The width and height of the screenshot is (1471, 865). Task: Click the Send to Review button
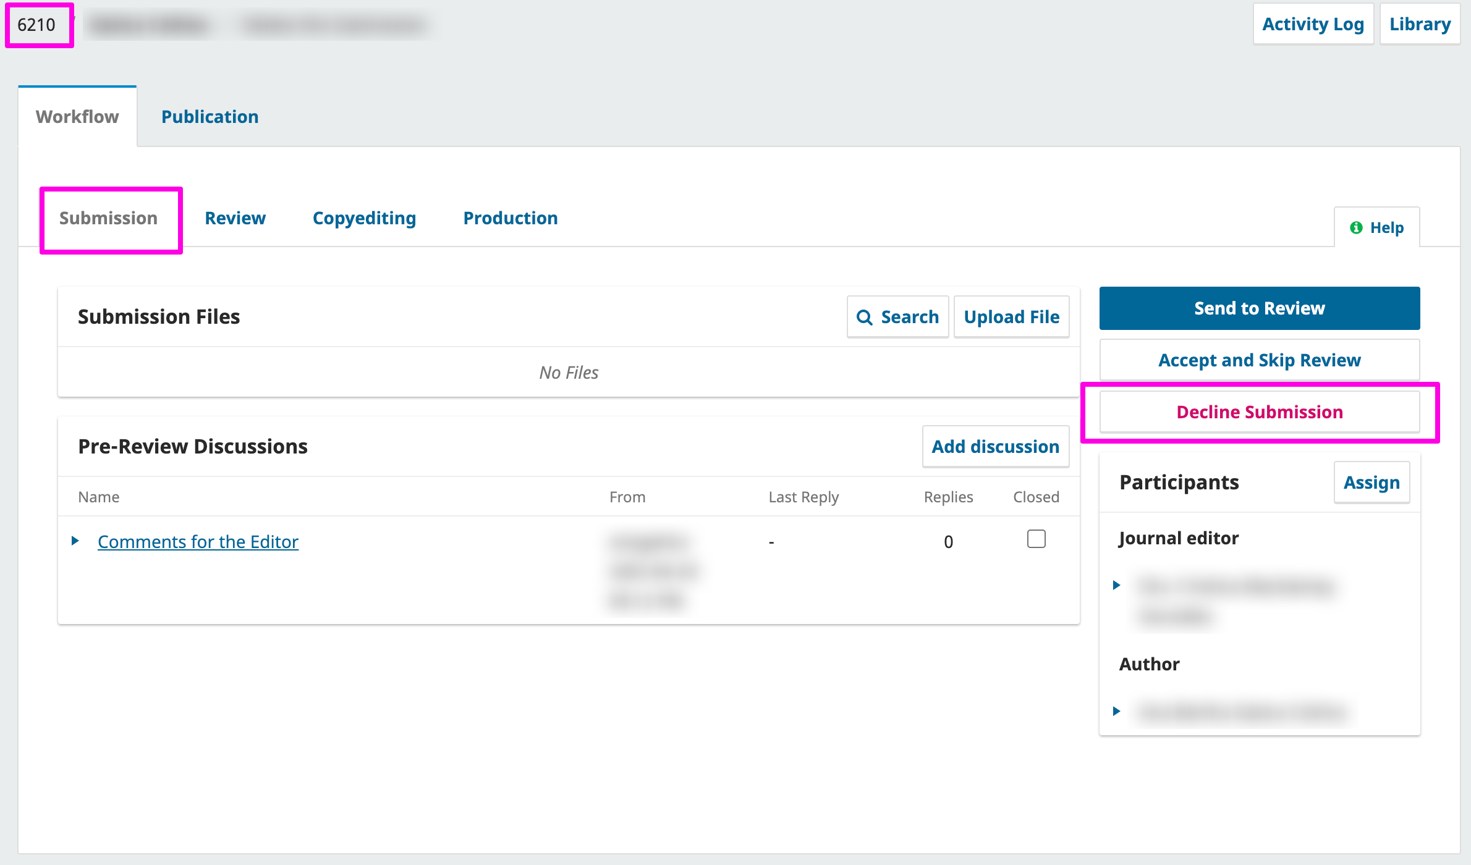tap(1259, 308)
